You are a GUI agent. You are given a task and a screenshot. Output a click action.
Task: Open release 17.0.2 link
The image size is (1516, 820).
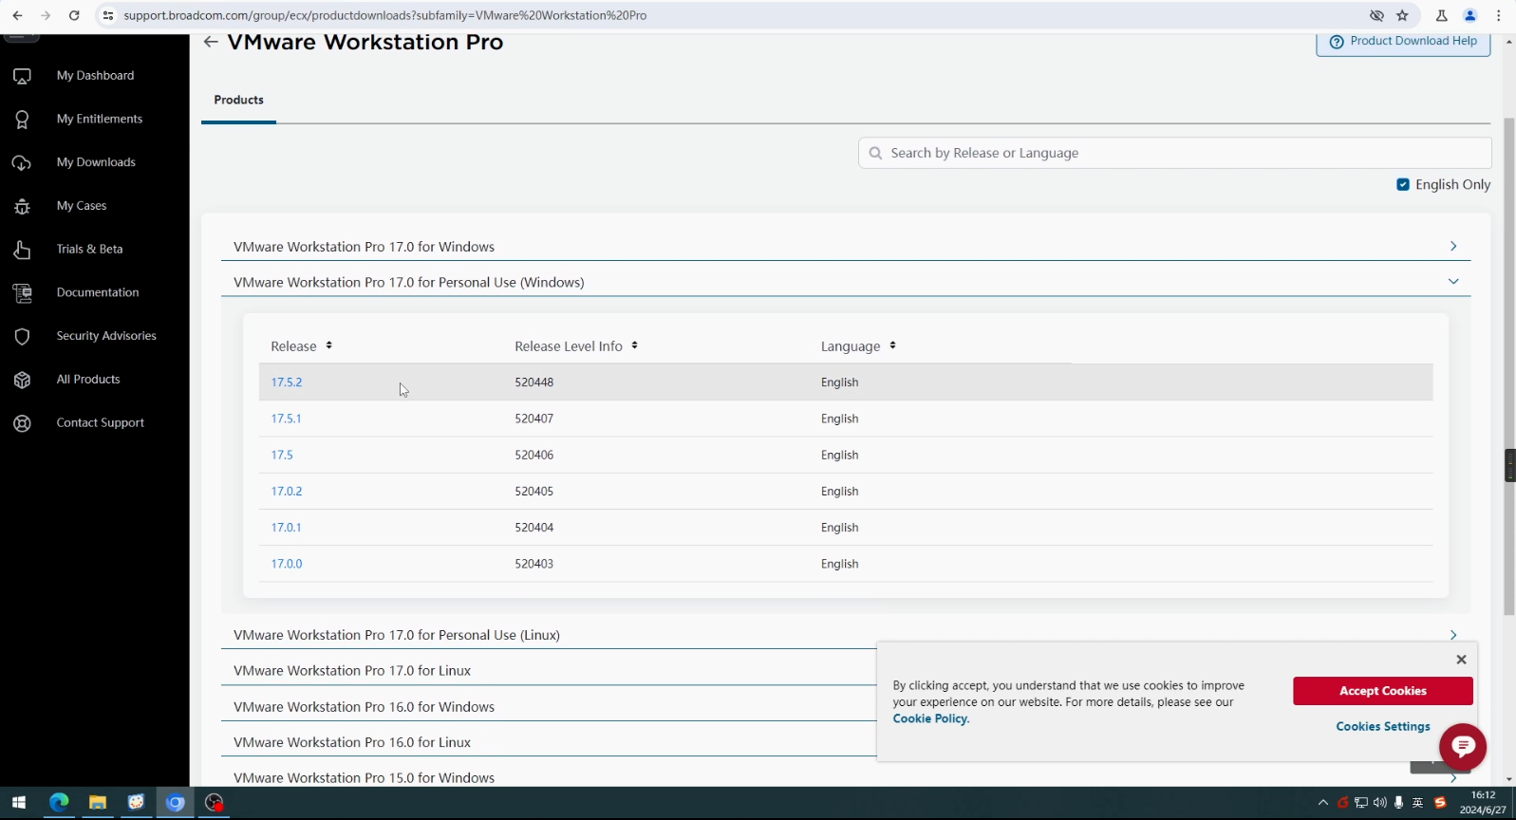coord(287,492)
